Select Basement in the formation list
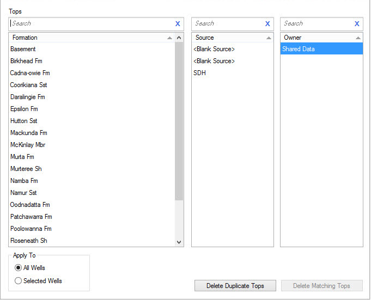The width and height of the screenshot is (371, 300). point(23,49)
